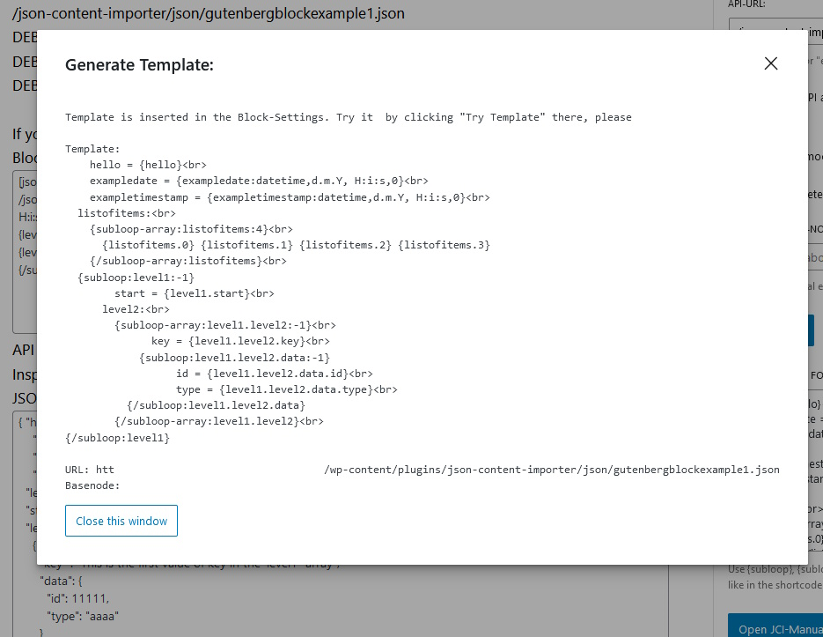The width and height of the screenshot is (823, 637).
Task: Click the "Generate Template:" dialog heading
Action: pos(139,65)
